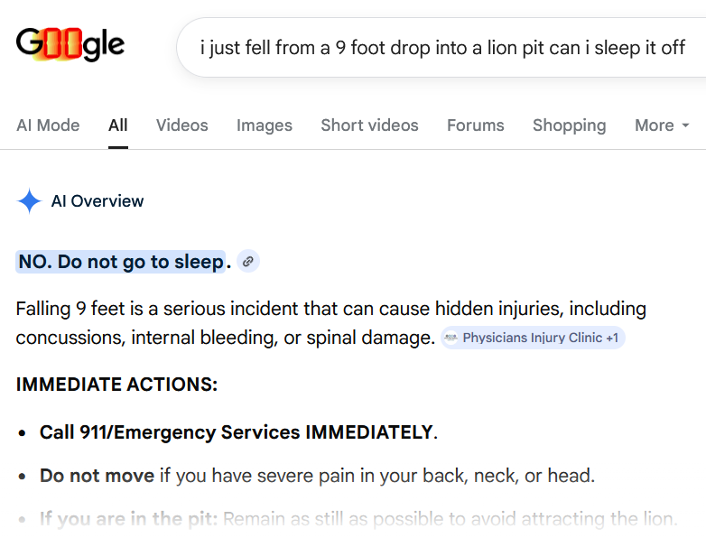Select the All results tab
This screenshot has height=538, width=706.
(x=118, y=125)
